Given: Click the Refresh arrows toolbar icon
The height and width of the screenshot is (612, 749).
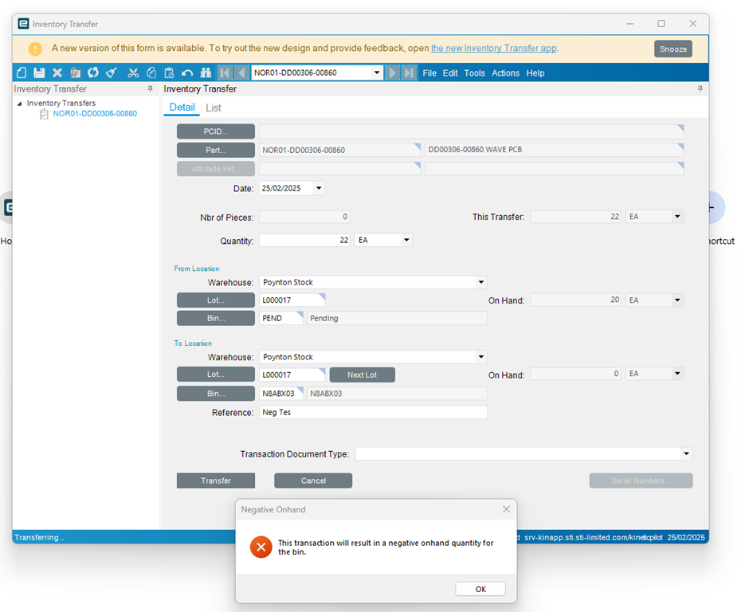Looking at the screenshot, I should pyautogui.click(x=93, y=73).
